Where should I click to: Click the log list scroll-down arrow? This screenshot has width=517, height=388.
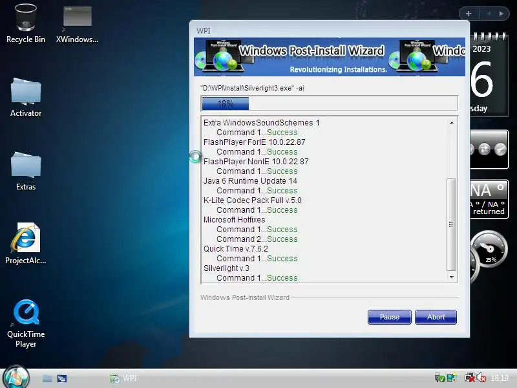pyautogui.click(x=452, y=277)
